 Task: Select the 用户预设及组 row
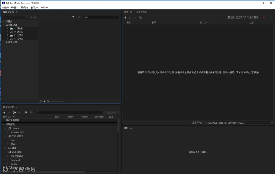click(60, 120)
